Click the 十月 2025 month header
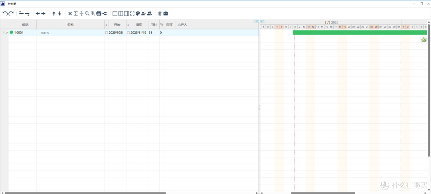This screenshot has height=194, width=431. 331,22
